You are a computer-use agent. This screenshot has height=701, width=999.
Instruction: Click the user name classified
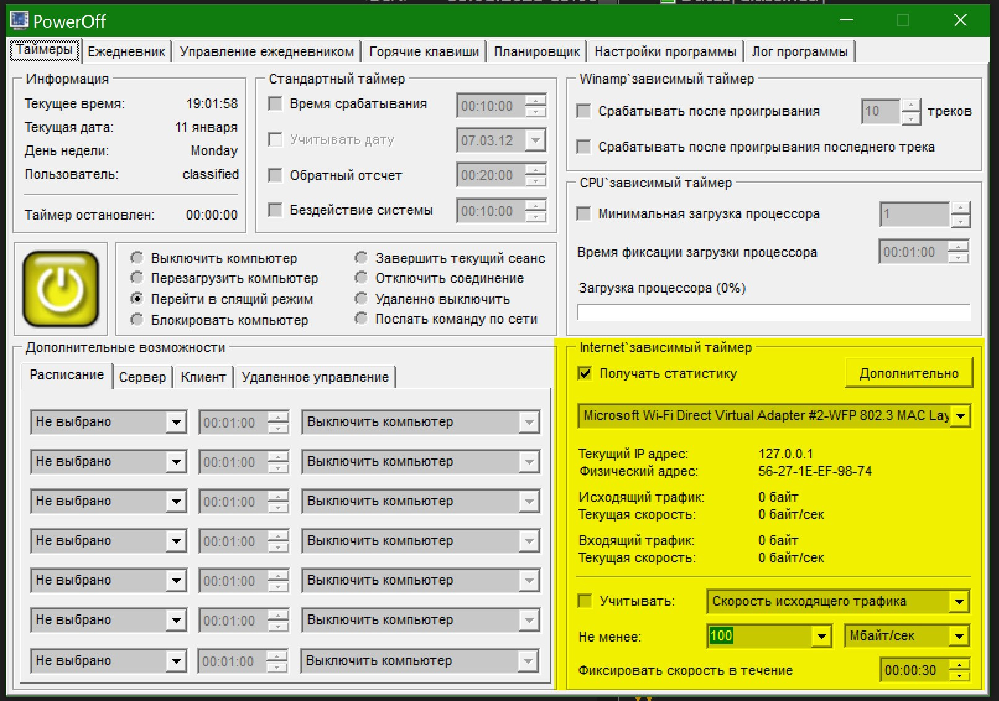point(211,174)
